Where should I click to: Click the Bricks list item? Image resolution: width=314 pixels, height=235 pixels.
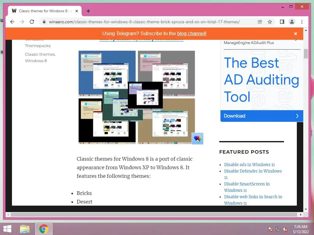click(x=84, y=193)
